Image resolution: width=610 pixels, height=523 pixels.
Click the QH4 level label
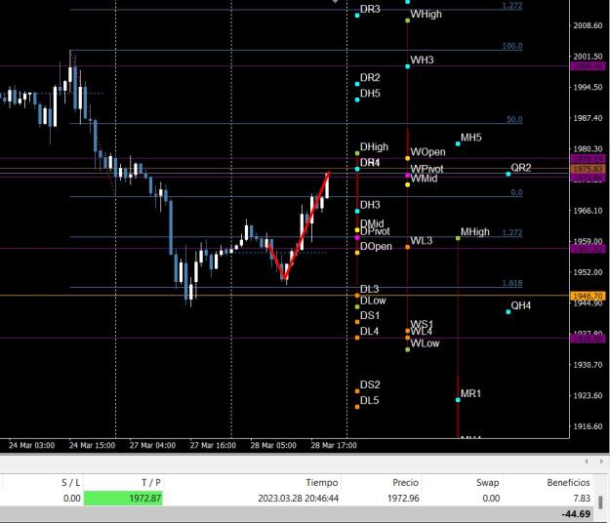point(520,305)
